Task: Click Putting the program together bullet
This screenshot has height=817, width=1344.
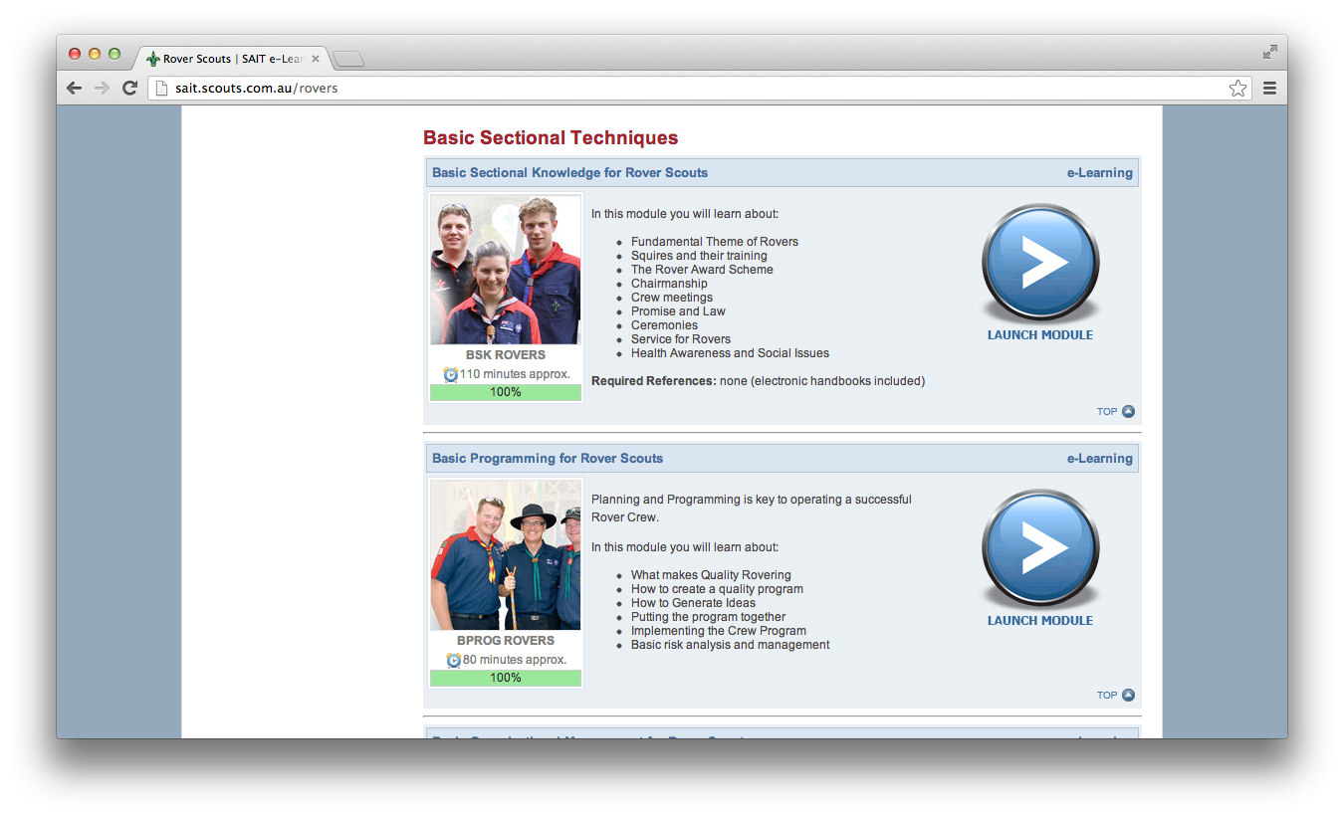Action: point(708,617)
